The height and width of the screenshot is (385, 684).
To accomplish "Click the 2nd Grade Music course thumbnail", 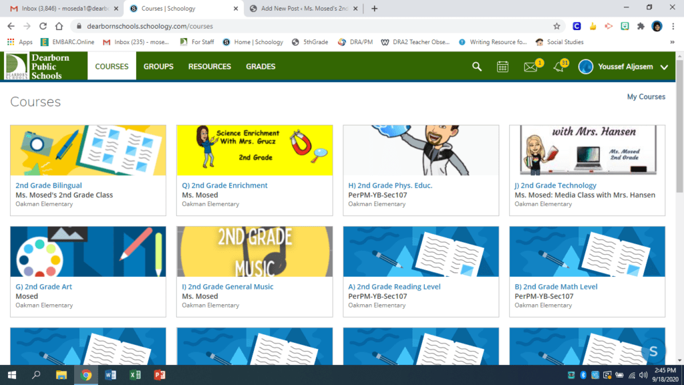I will [254, 251].
